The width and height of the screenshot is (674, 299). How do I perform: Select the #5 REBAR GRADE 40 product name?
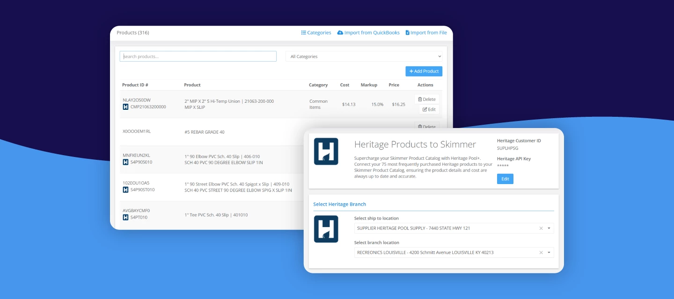pyautogui.click(x=205, y=132)
